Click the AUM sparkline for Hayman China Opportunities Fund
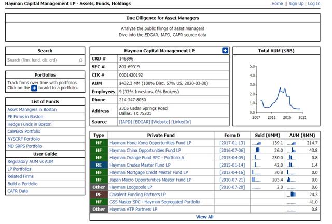Image resolution: width=332 pixels, height=224 pixels. 292,151
